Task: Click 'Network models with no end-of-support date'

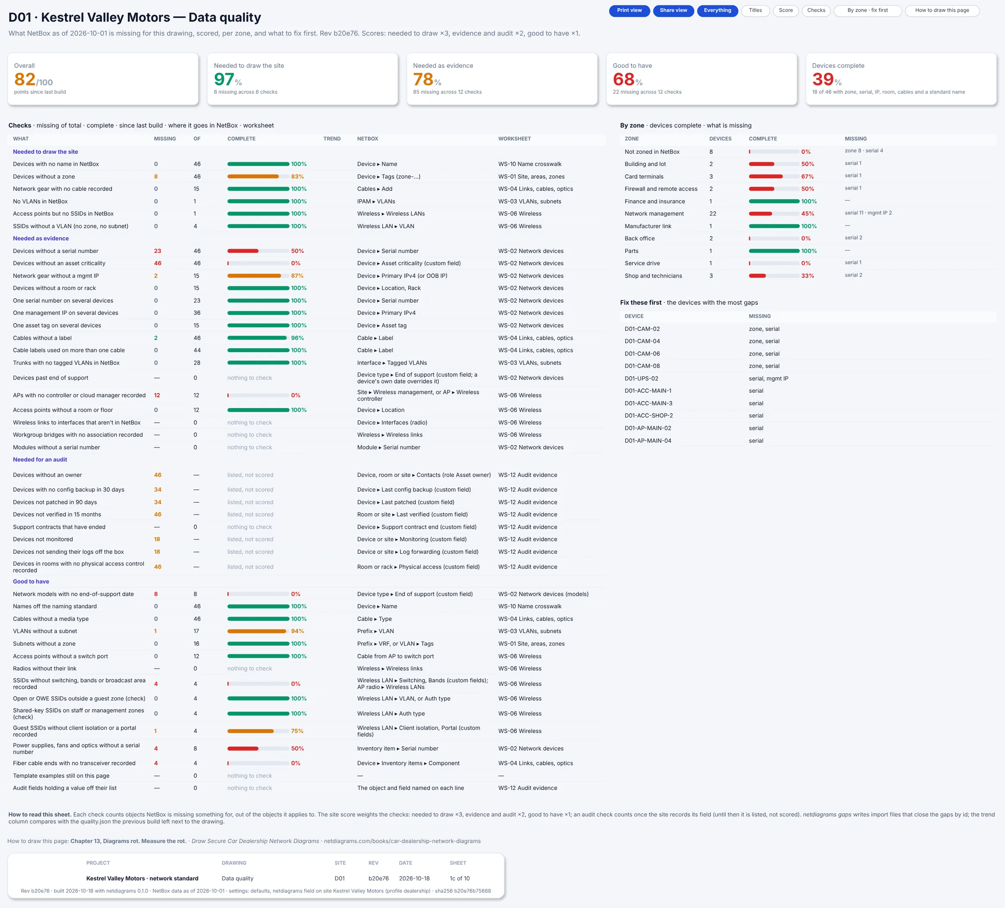Action: click(x=73, y=594)
